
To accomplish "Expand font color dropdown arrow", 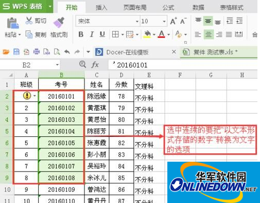I will 168,35.
